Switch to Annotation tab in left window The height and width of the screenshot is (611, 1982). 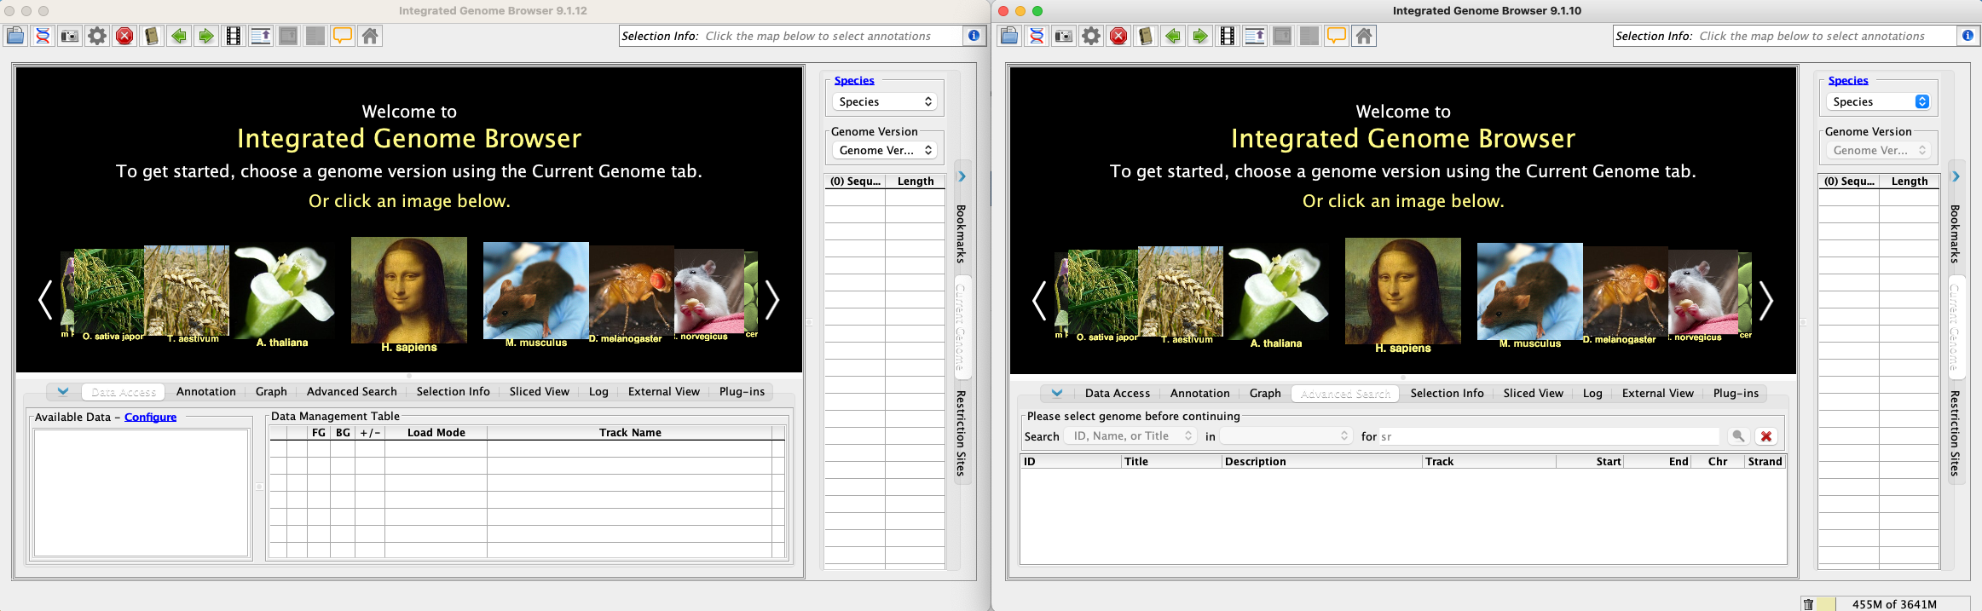pyautogui.click(x=205, y=392)
